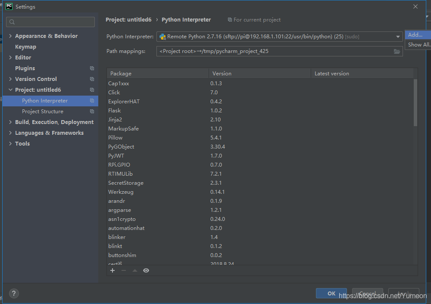Click Project: untitled6 breadcrumb link
Screen dimensions: 431x304
128,20
